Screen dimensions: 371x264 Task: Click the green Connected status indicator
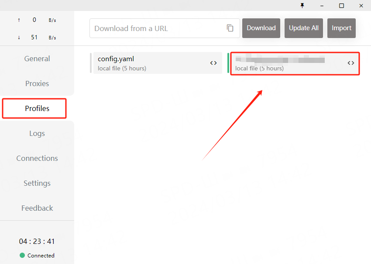pyautogui.click(x=22, y=255)
